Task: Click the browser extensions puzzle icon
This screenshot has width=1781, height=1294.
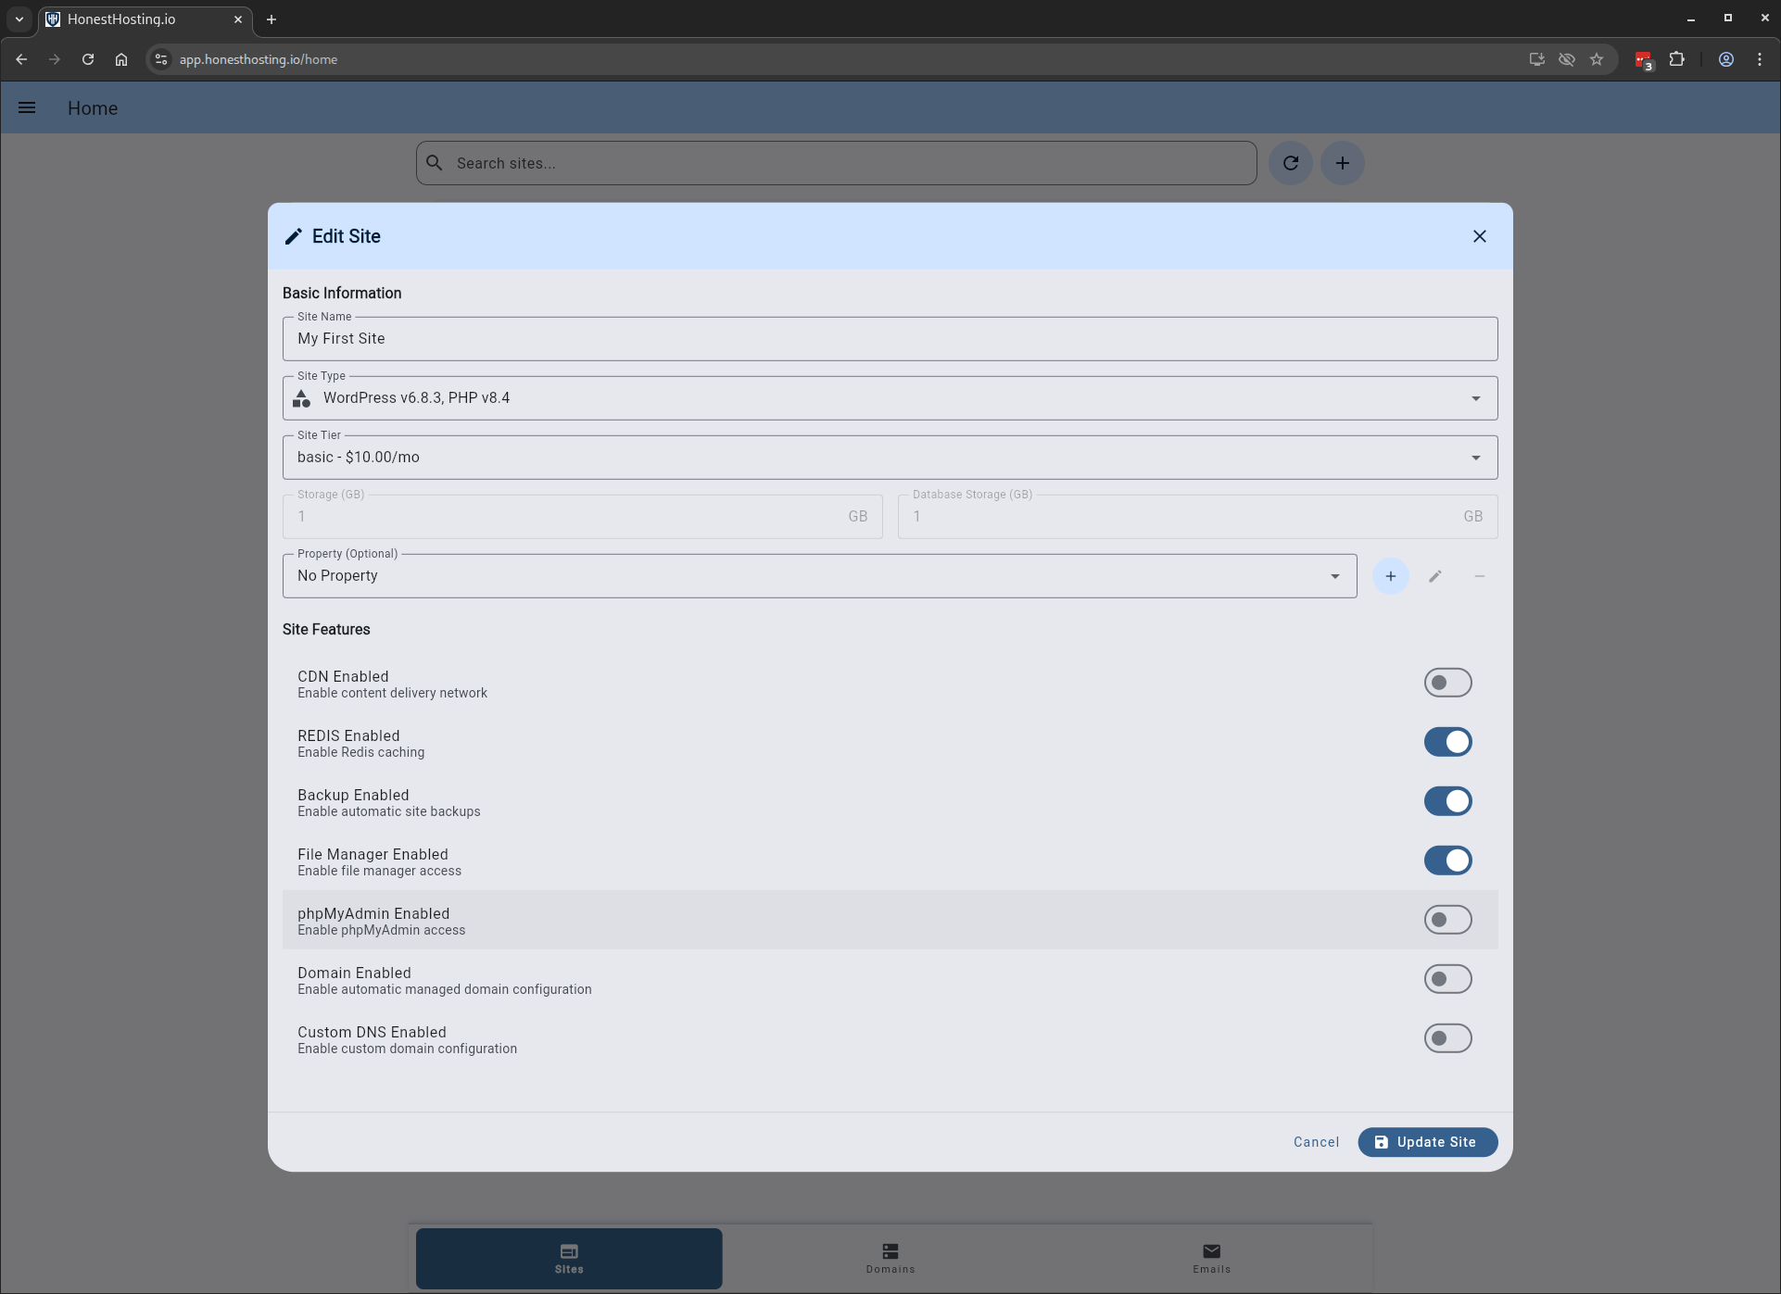Action: coord(1676,59)
